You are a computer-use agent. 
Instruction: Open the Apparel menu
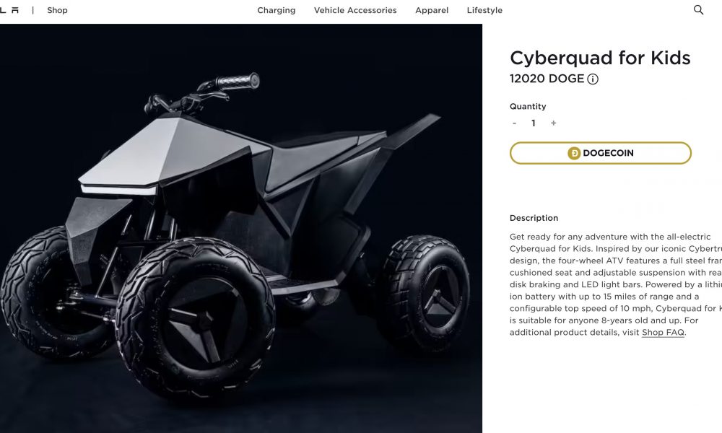coord(432,10)
